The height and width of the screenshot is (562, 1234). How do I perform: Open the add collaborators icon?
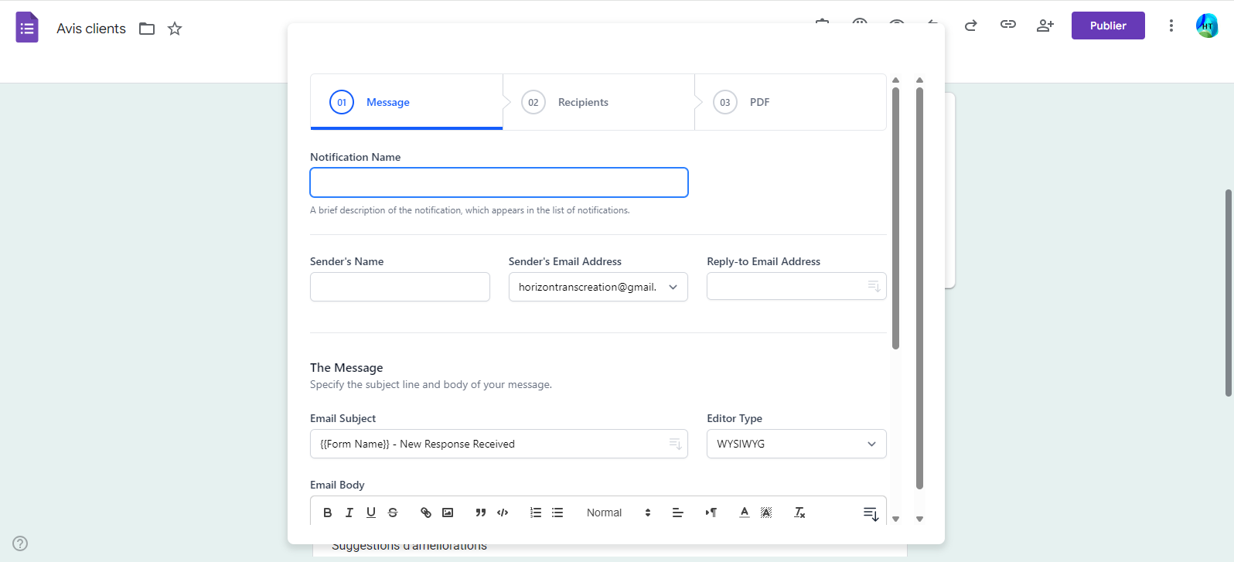1045,26
